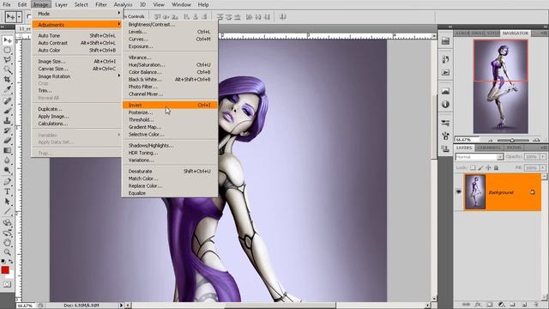Click Delete layer trash icon

pos(536,305)
